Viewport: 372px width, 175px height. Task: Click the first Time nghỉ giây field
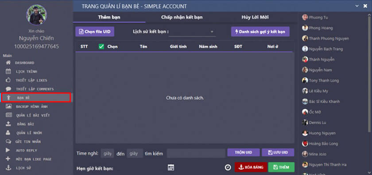108,153
